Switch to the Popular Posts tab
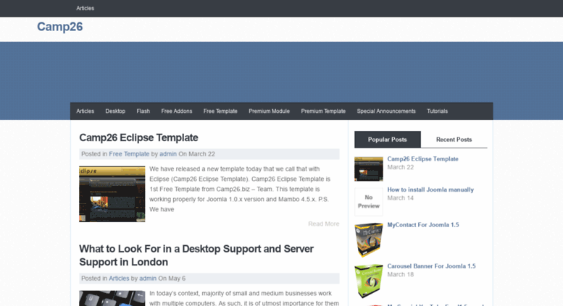 (x=388, y=140)
